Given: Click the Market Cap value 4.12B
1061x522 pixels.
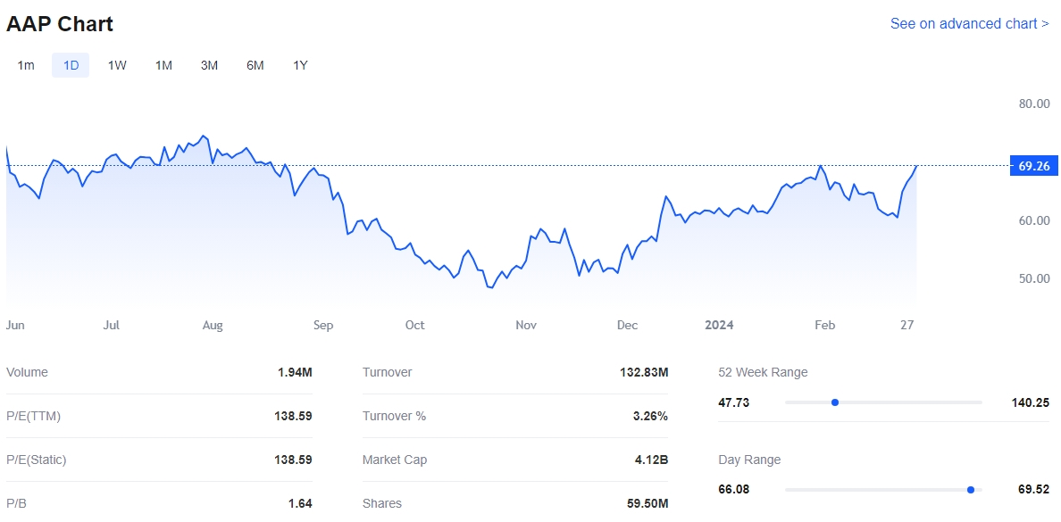Looking at the screenshot, I should click(x=649, y=460).
